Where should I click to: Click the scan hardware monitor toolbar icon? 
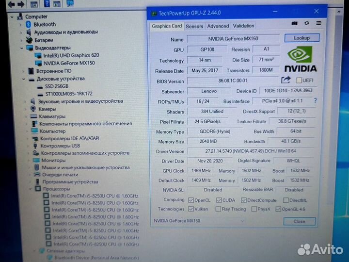(x=70, y=4)
